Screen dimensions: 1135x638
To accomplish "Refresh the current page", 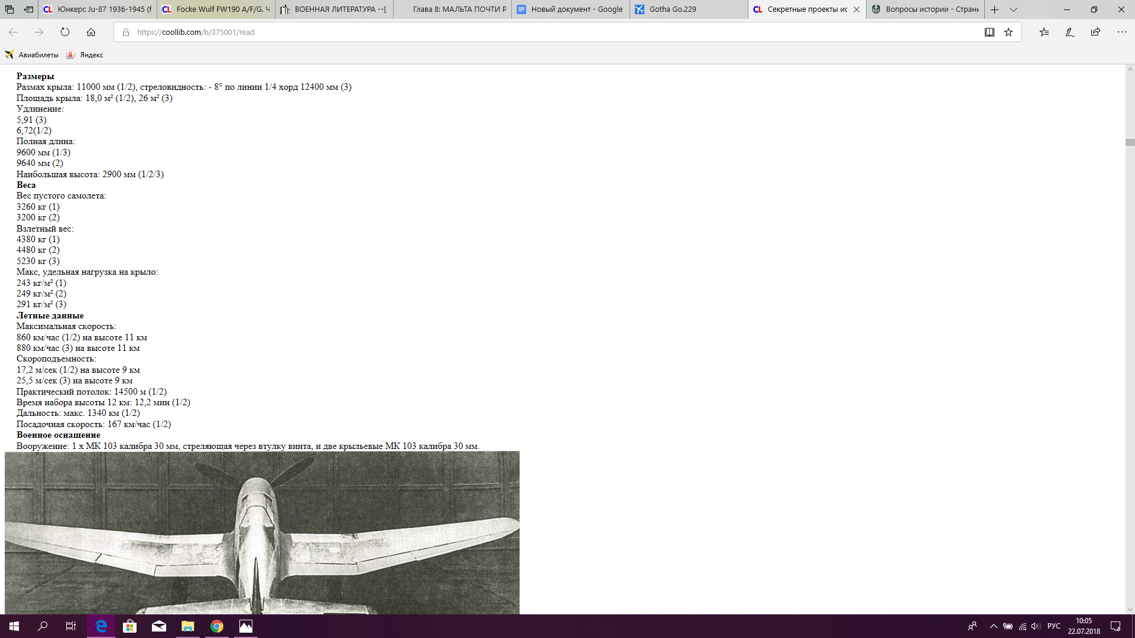I will [65, 32].
